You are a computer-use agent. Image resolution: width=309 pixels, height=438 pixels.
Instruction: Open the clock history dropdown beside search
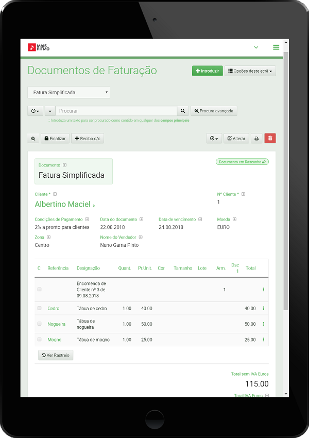pos(35,111)
